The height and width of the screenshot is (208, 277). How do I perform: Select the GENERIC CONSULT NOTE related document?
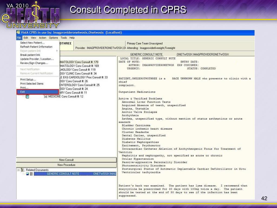(75, 174)
